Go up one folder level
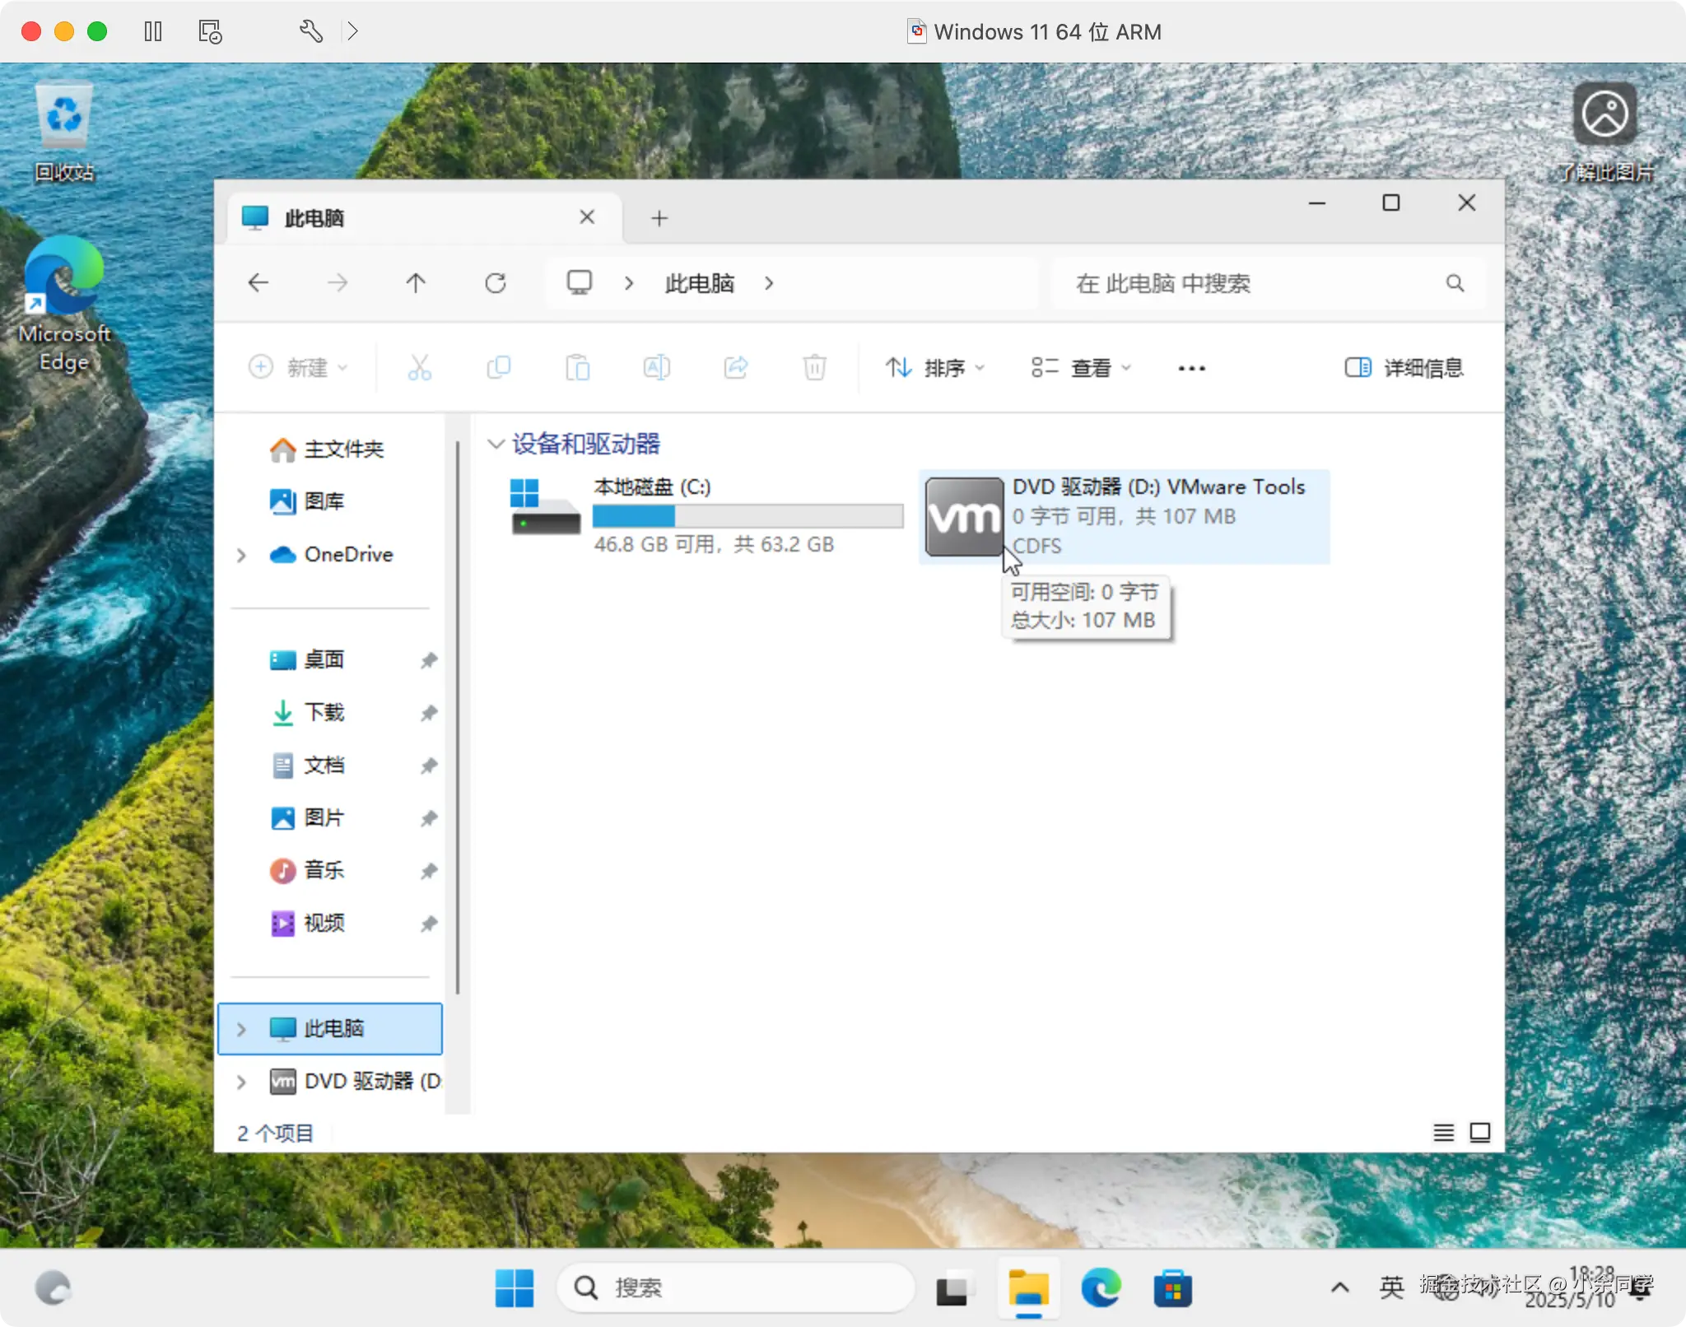This screenshot has width=1686, height=1327. pyautogui.click(x=416, y=283)
